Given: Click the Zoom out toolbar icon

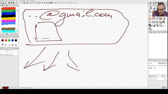Looking at the screenshot, I should (66, 3).
